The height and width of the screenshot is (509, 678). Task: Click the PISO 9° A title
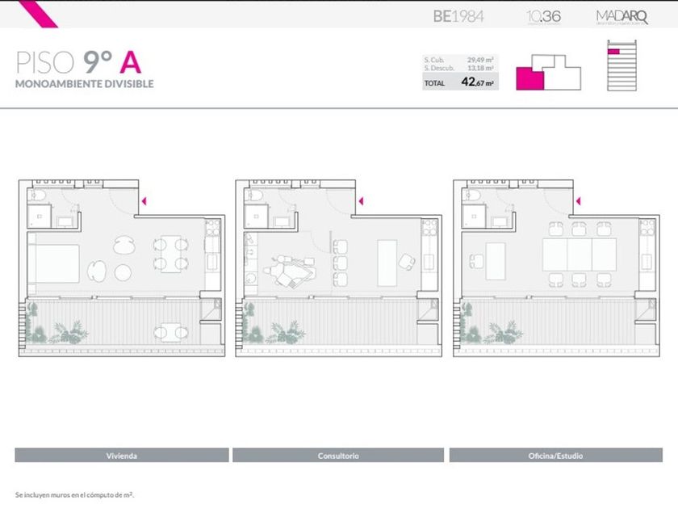coord(78,62)
